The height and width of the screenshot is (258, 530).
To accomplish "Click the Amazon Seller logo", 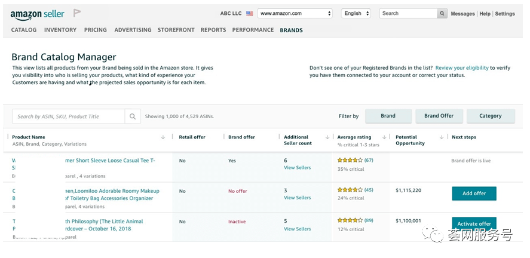I will (37, 14).
